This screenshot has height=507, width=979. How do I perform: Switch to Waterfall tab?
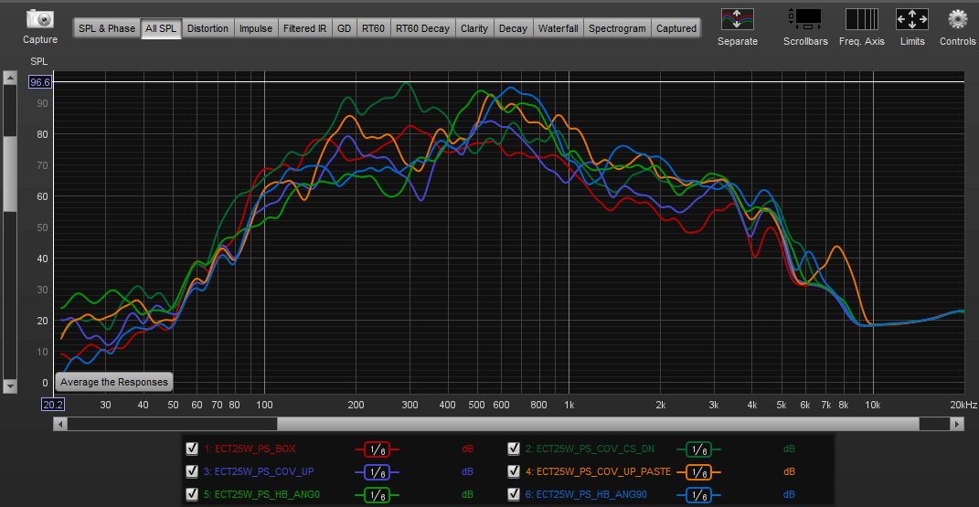pos(559,28)
